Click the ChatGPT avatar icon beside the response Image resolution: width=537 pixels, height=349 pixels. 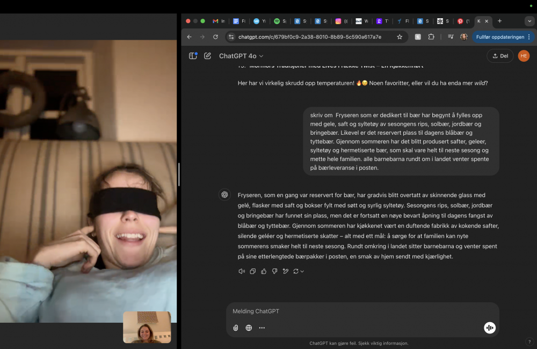[x=224, y=194]
